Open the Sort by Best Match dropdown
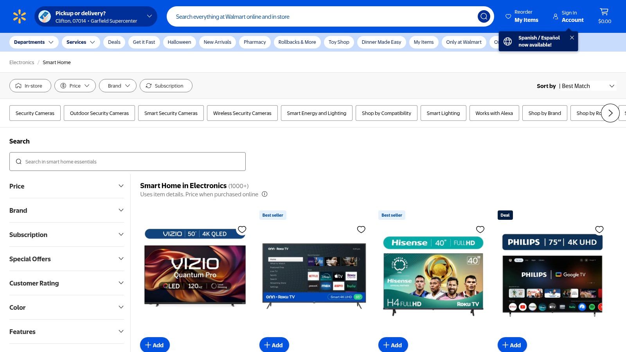The height and width of the screenshot is (352, 626). coord(587,86)
